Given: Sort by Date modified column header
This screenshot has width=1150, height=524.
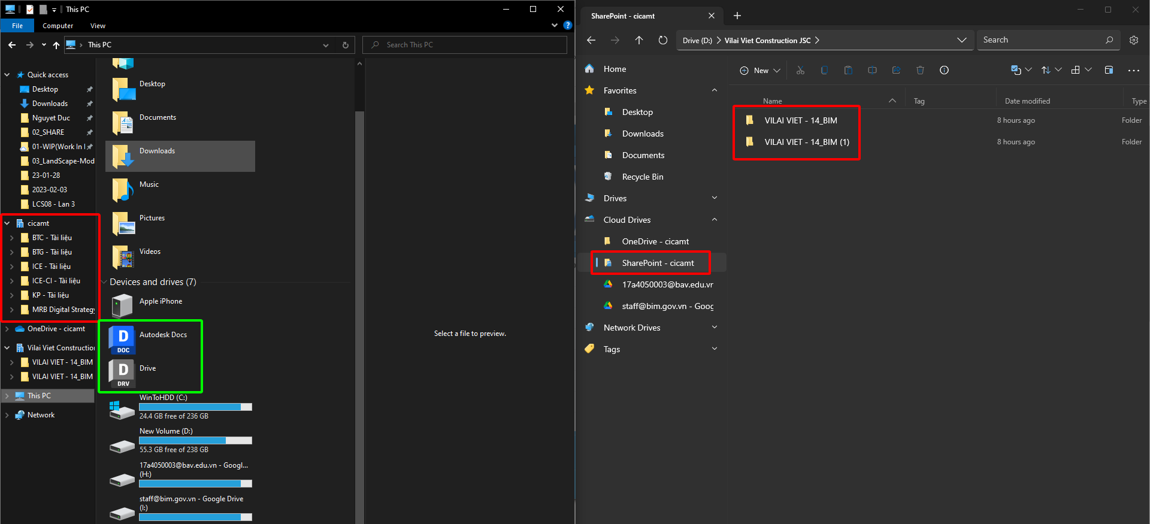Looking at the screenshot, I should (1027, 101).
